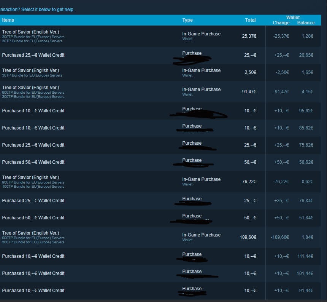Viewport: 327px width, 302px height.
Task: Click the 4,15€ wallet balance
Action: (x=307, y=92)
